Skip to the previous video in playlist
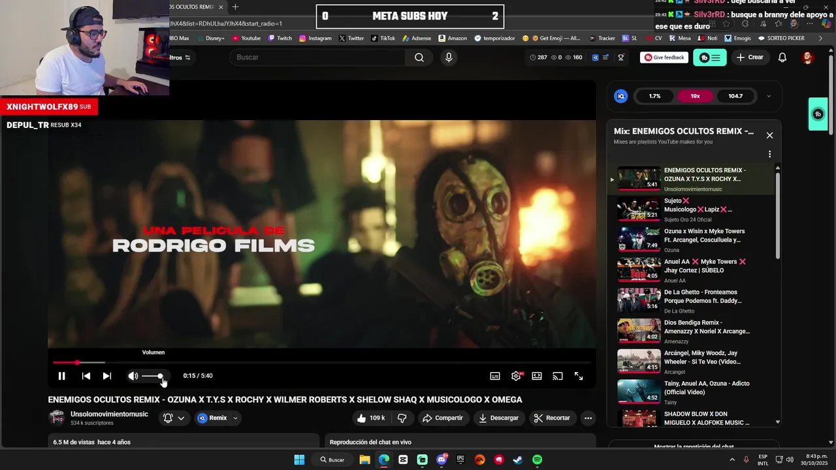The image size is (836, 470). (86, 376)
